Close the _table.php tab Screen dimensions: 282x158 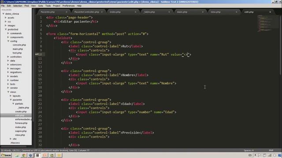[x=169, y=12]
